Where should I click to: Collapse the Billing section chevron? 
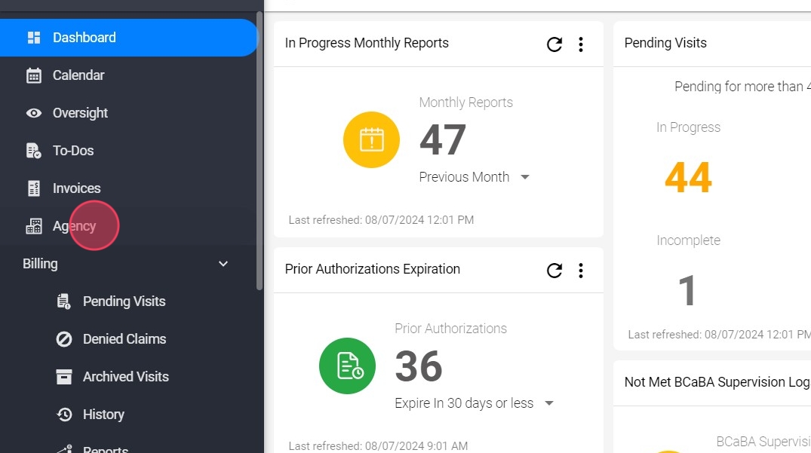tap(223, 264)
